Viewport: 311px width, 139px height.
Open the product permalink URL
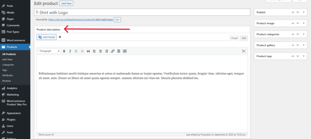tap(81, 20)
